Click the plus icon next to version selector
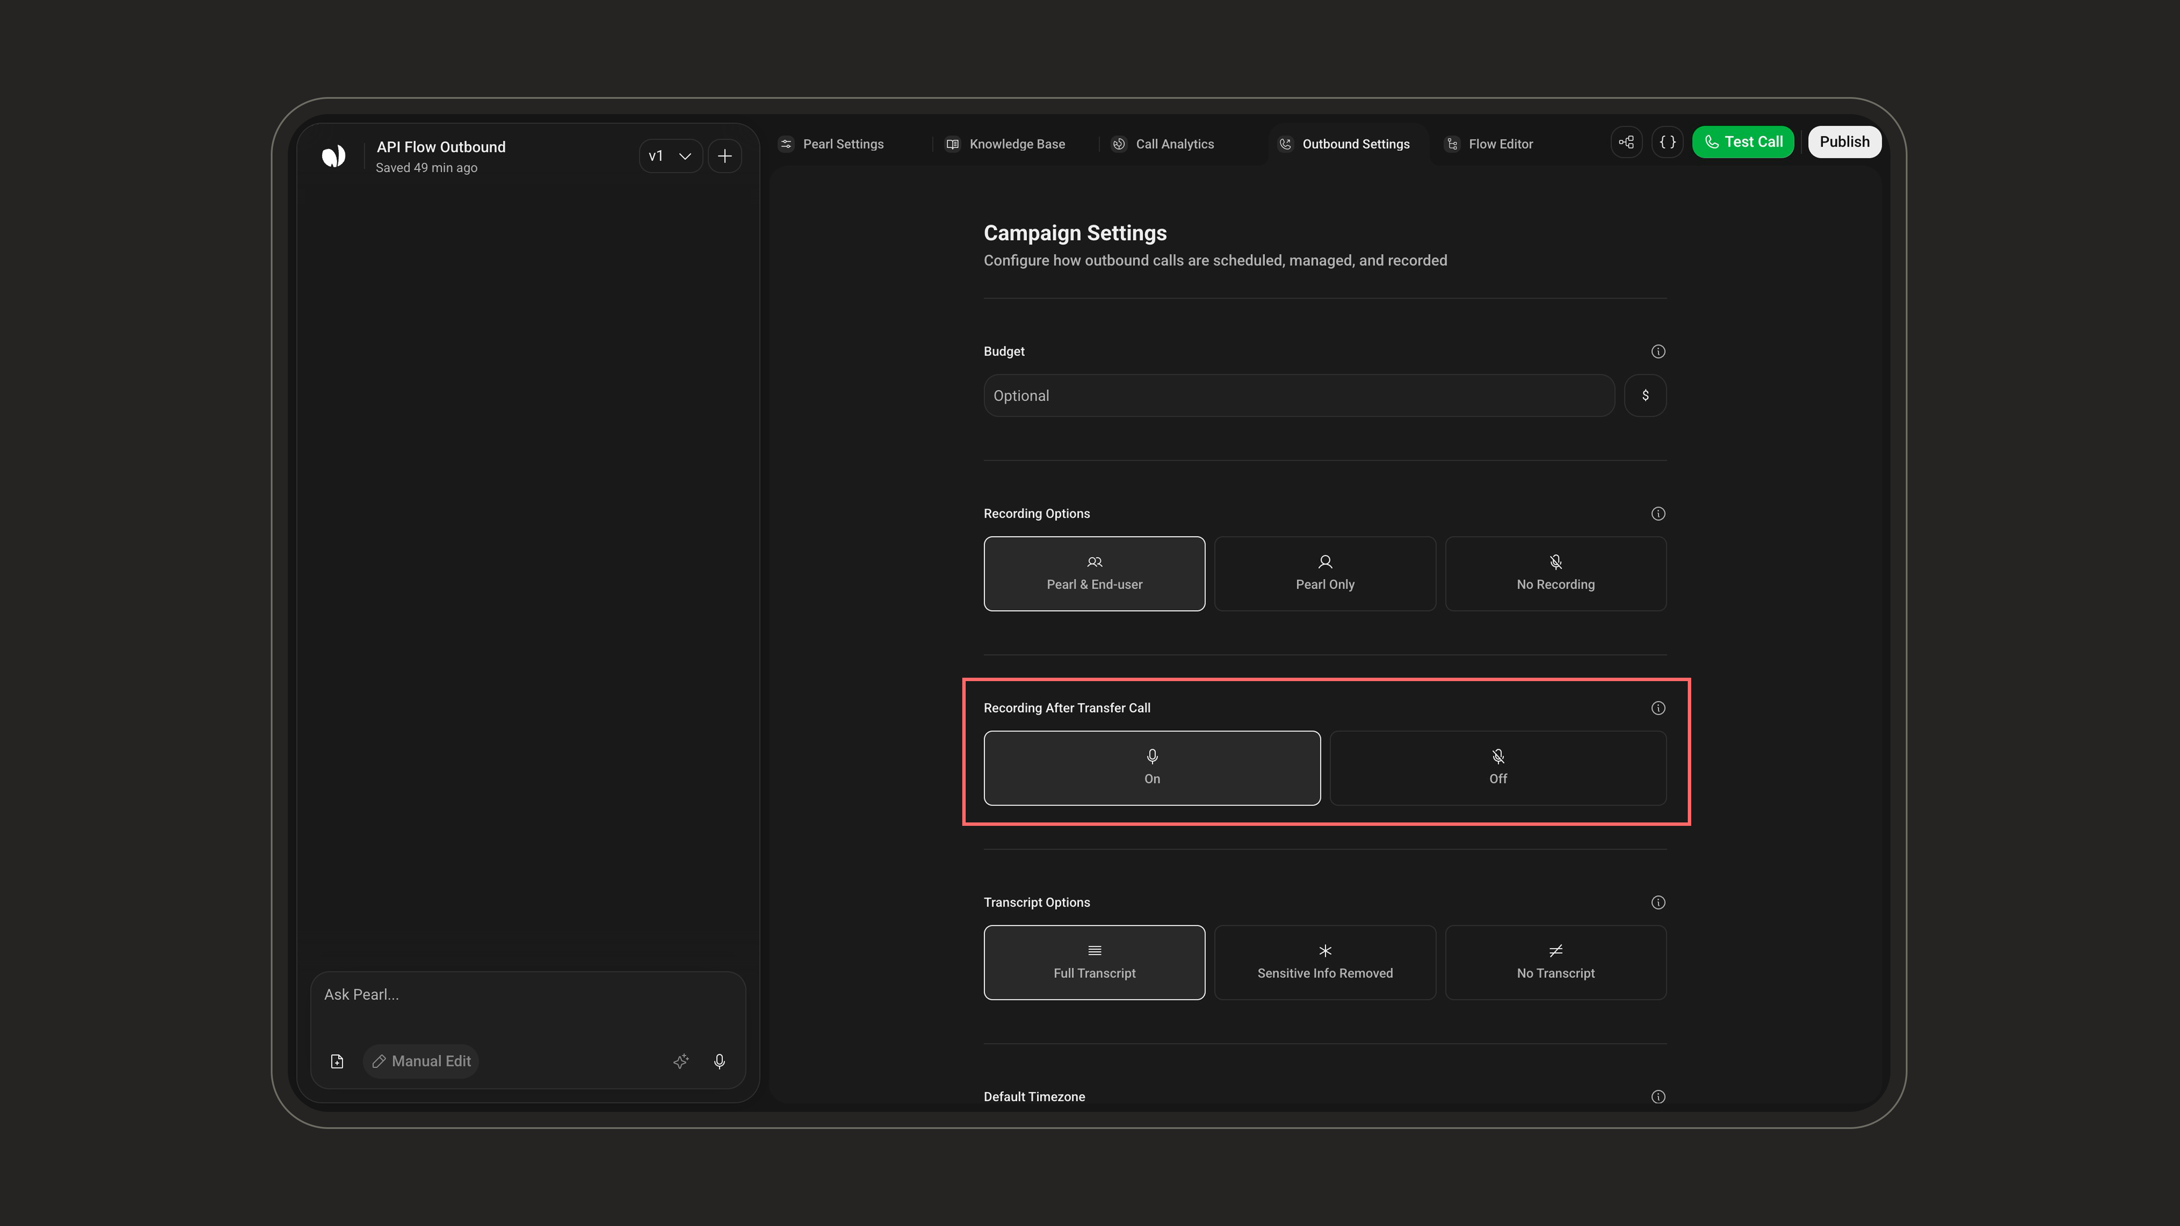Screen dimensions: 2180x1226 click(x=724, y=156)
